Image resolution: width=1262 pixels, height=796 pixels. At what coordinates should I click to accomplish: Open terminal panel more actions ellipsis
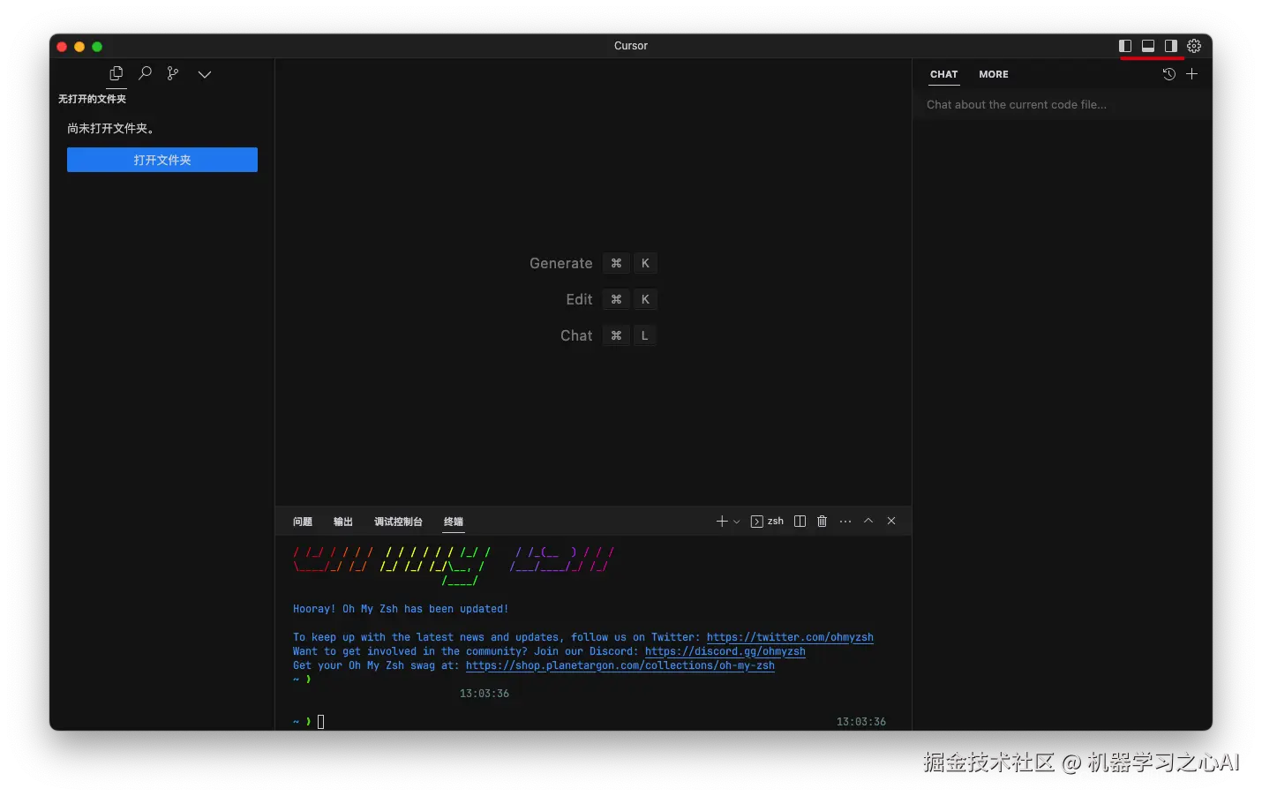click(845, 522)
